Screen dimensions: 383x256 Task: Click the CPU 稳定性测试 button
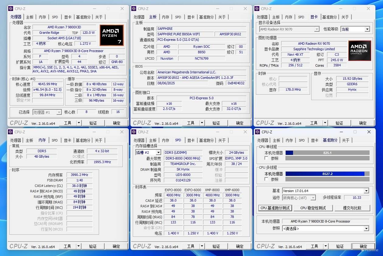click(x=313, y=208)
